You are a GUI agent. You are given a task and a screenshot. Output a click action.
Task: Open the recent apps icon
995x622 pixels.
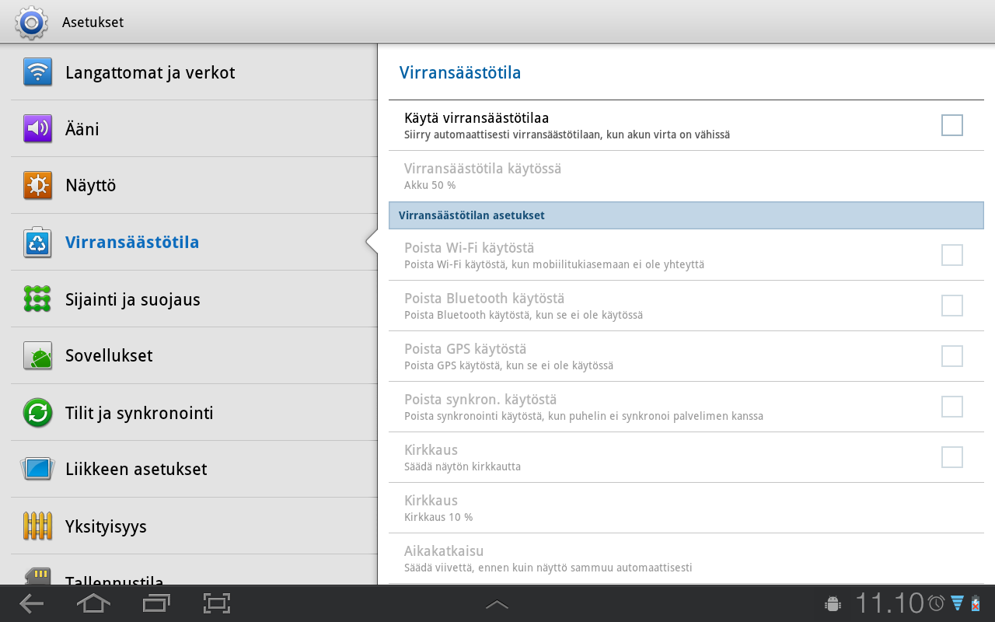pyautogui.click(x=156, y=603)
